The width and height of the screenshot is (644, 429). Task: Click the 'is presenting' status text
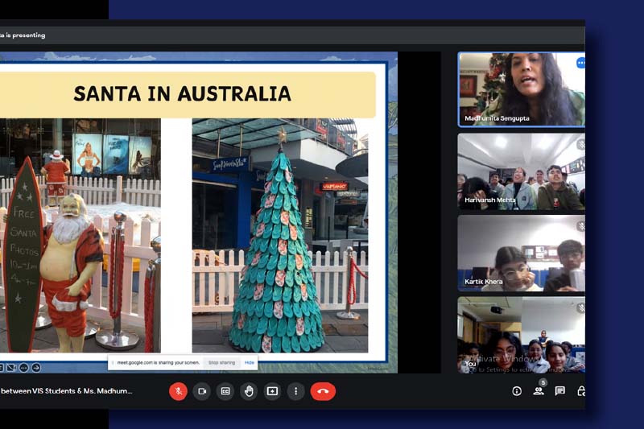[26, 35]
